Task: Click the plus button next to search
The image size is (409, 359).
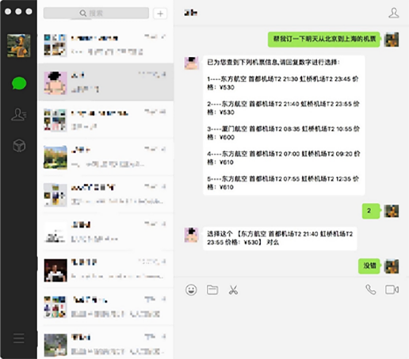Action: tap(160, 13)
